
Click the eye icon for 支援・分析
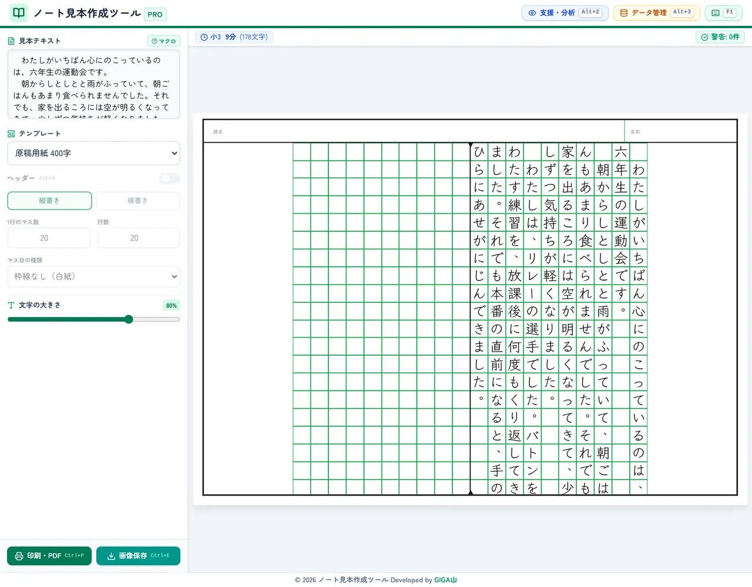coord(532,13)
